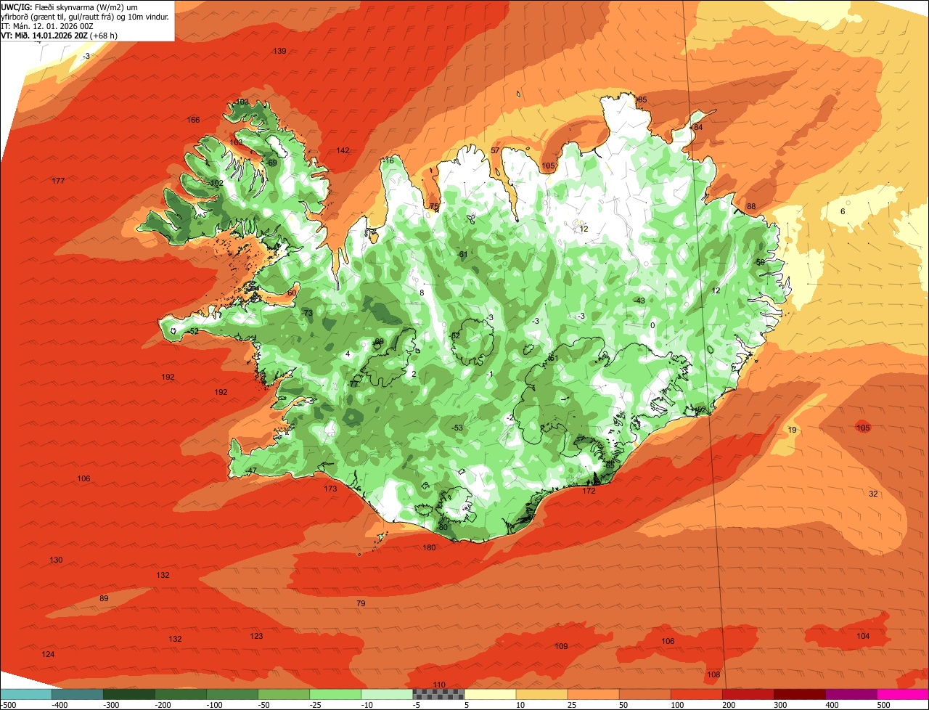Click the flux value 166 on the map

pos(193,120)
